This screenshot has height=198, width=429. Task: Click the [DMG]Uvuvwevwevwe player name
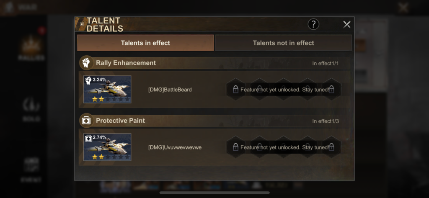(175, 147)
